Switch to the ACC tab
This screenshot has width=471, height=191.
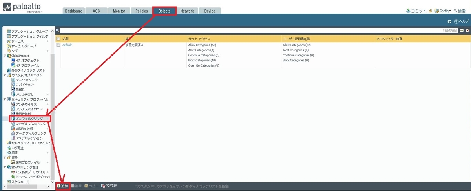point(96,11)
